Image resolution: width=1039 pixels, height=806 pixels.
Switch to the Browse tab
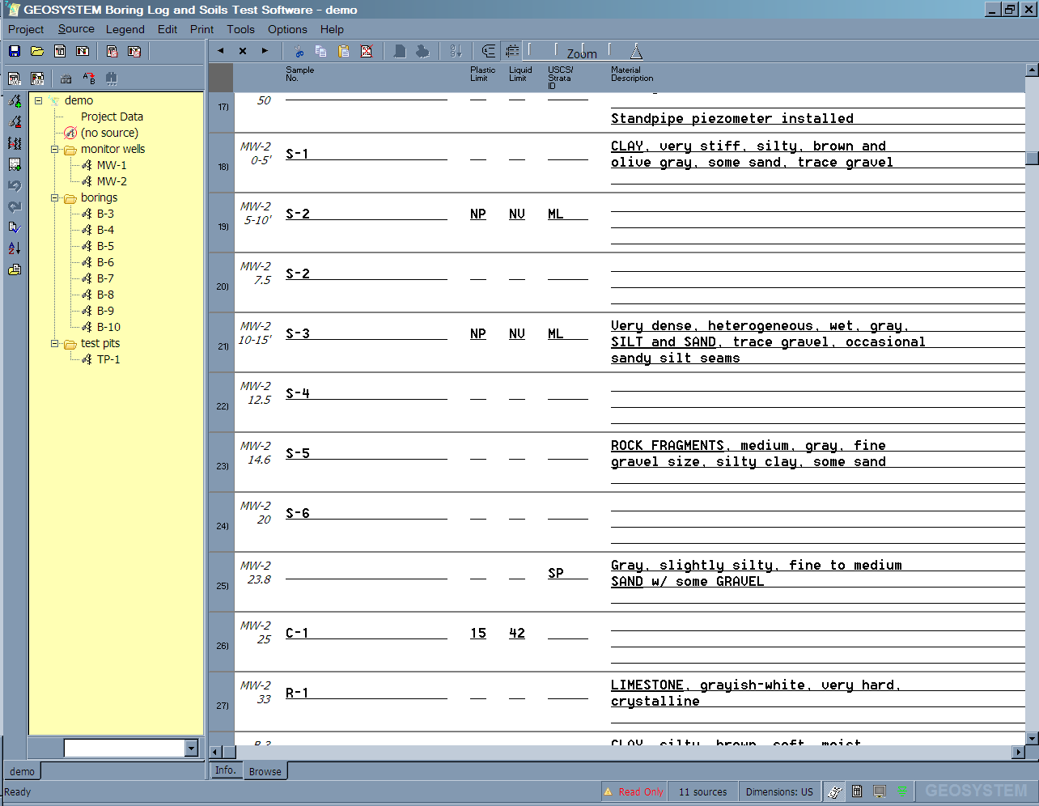click(265, 771)
